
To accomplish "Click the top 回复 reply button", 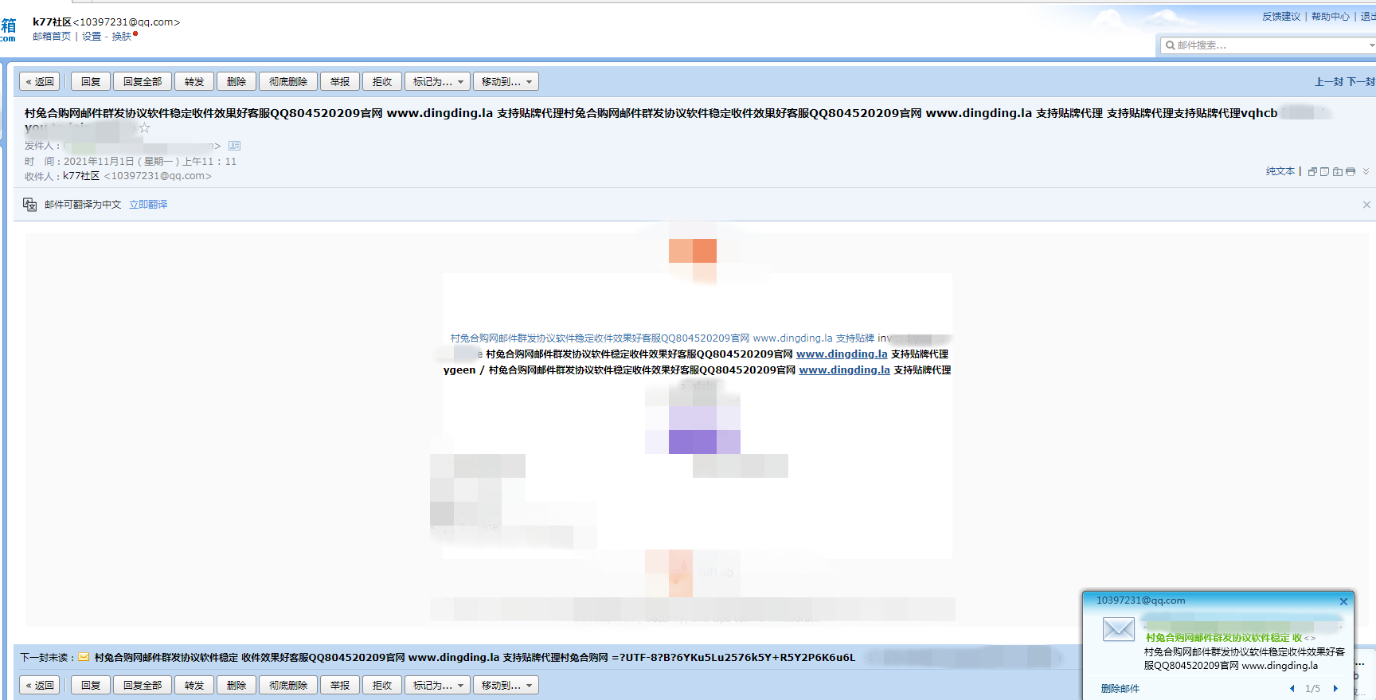I will [91, 81].
